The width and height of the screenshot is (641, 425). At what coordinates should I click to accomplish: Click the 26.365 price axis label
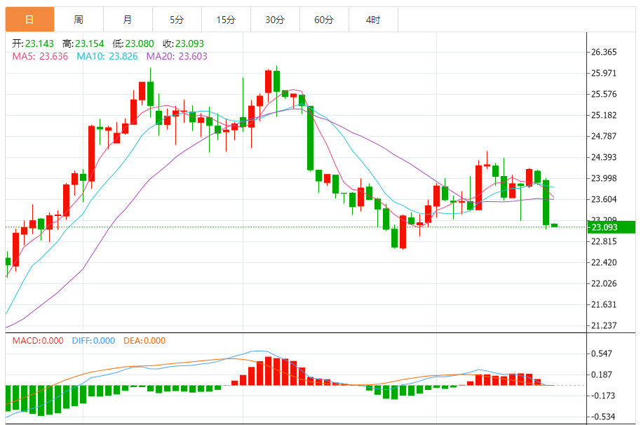click(604, 53)
